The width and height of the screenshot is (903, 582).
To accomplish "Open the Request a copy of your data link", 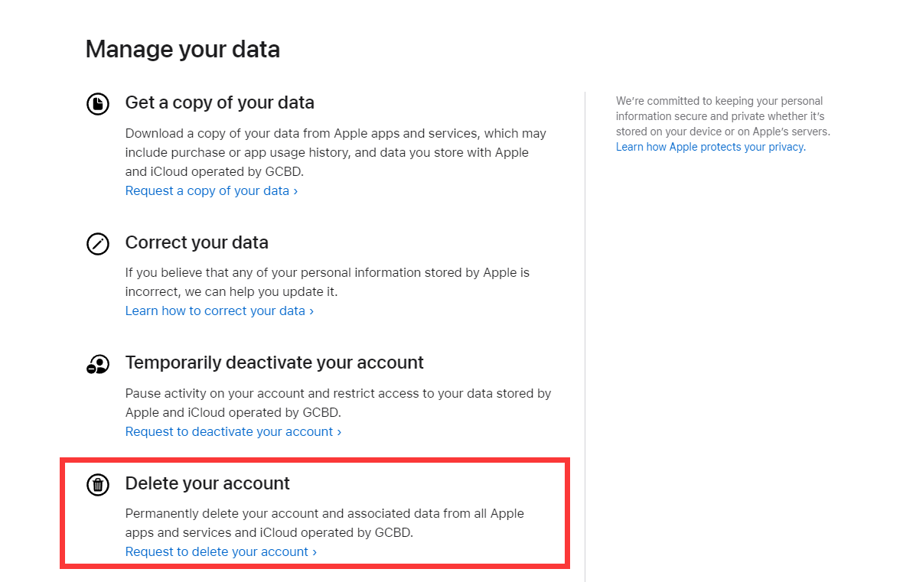I will coord(211,191).
